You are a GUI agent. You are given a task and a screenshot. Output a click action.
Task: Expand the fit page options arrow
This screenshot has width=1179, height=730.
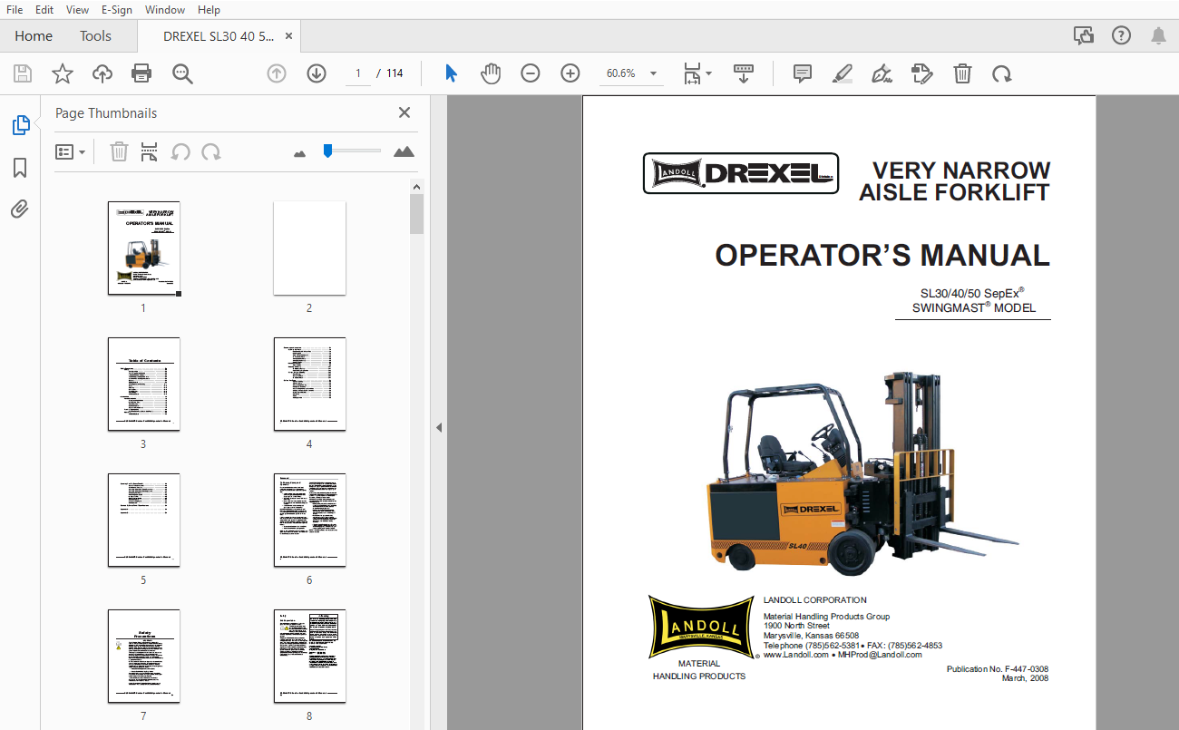point(709,73)
